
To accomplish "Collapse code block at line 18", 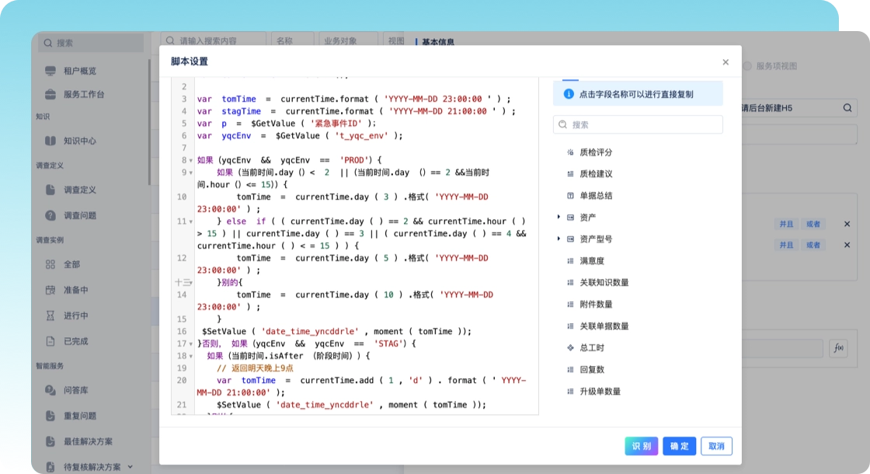I will pyautogui.click(x=191, y=357).
